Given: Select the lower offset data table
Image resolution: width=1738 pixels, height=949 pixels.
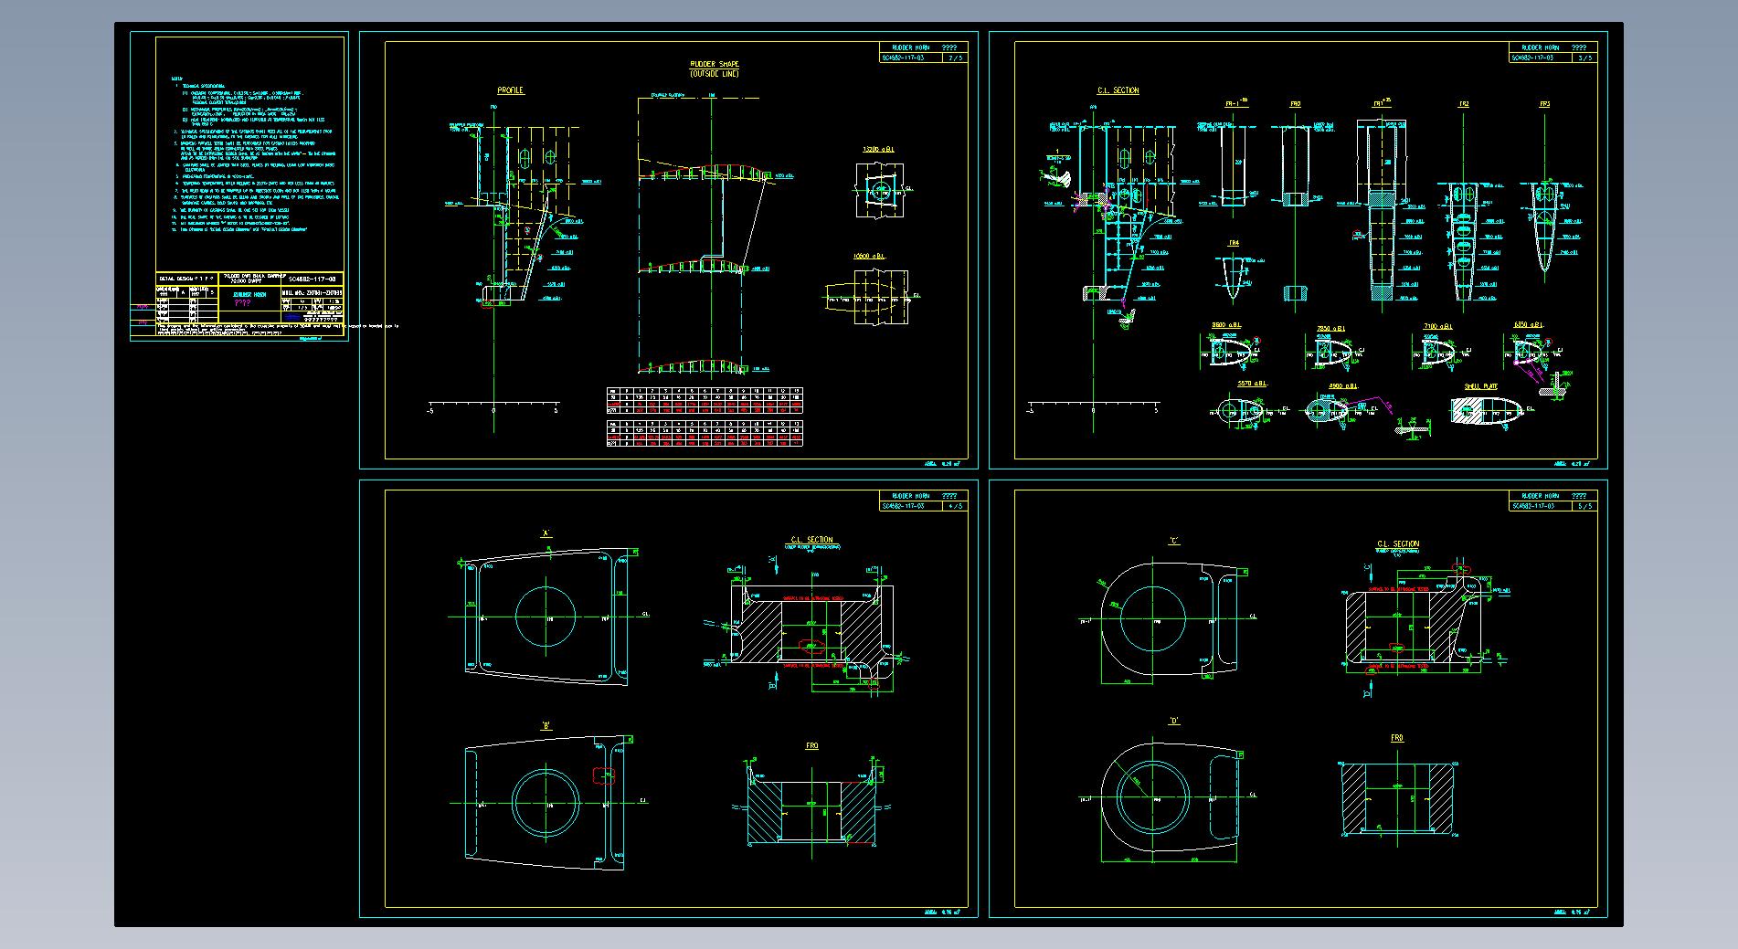Looking at the screenshot, I should click(x=705, y=434).
